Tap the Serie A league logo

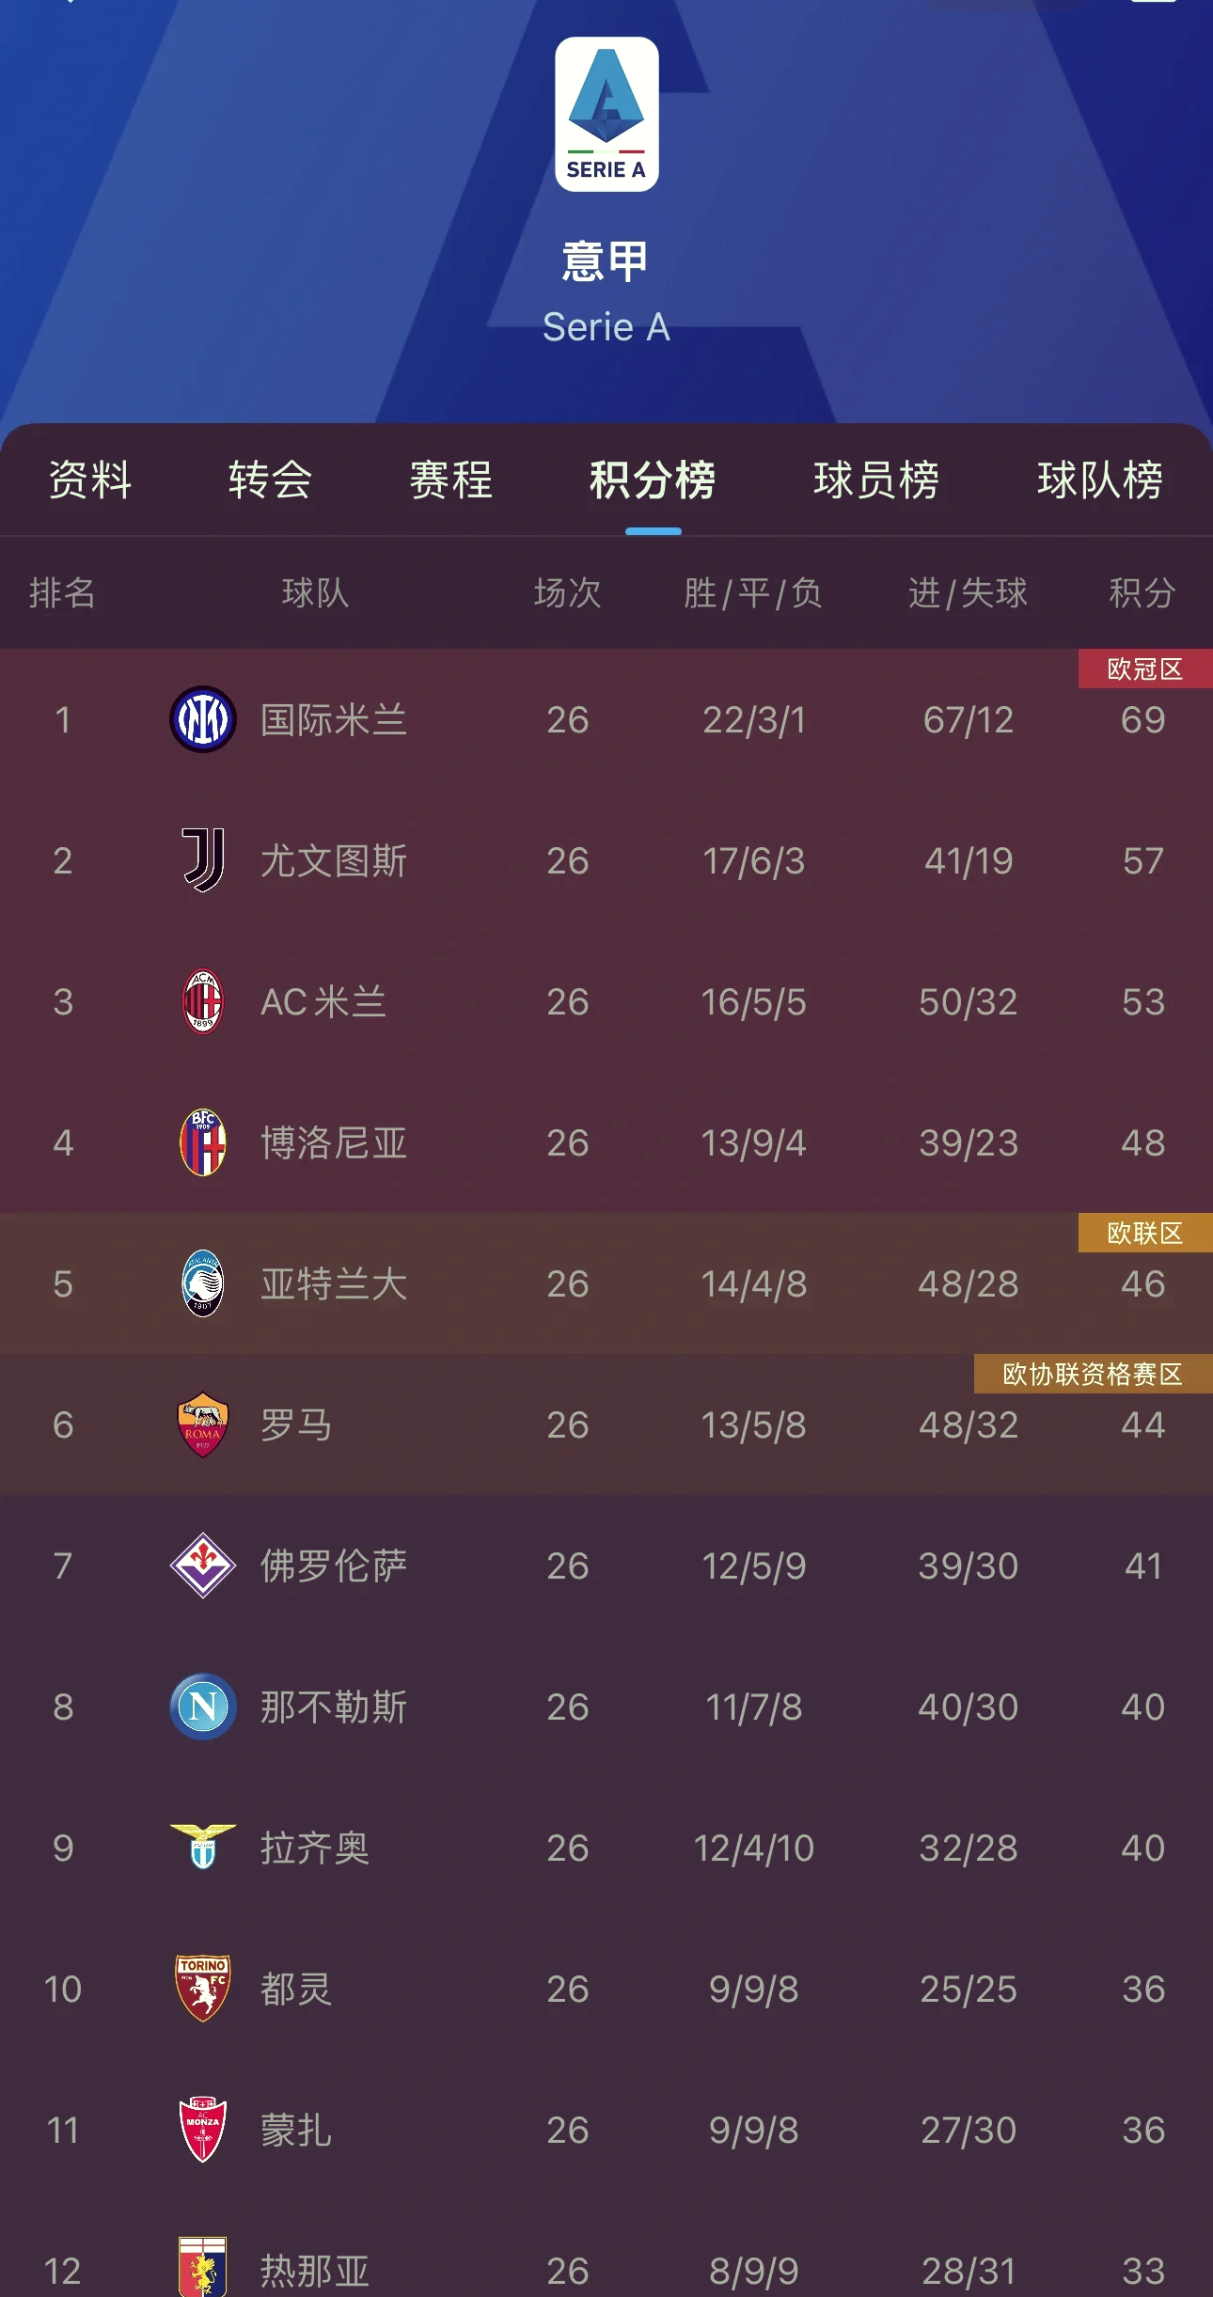tap(606, 115)
